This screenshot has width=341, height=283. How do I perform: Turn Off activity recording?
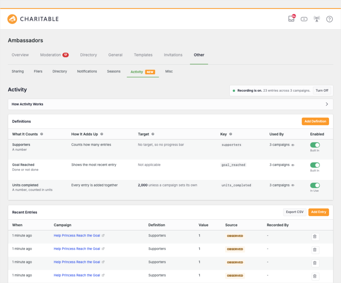[x=322, y=91]
